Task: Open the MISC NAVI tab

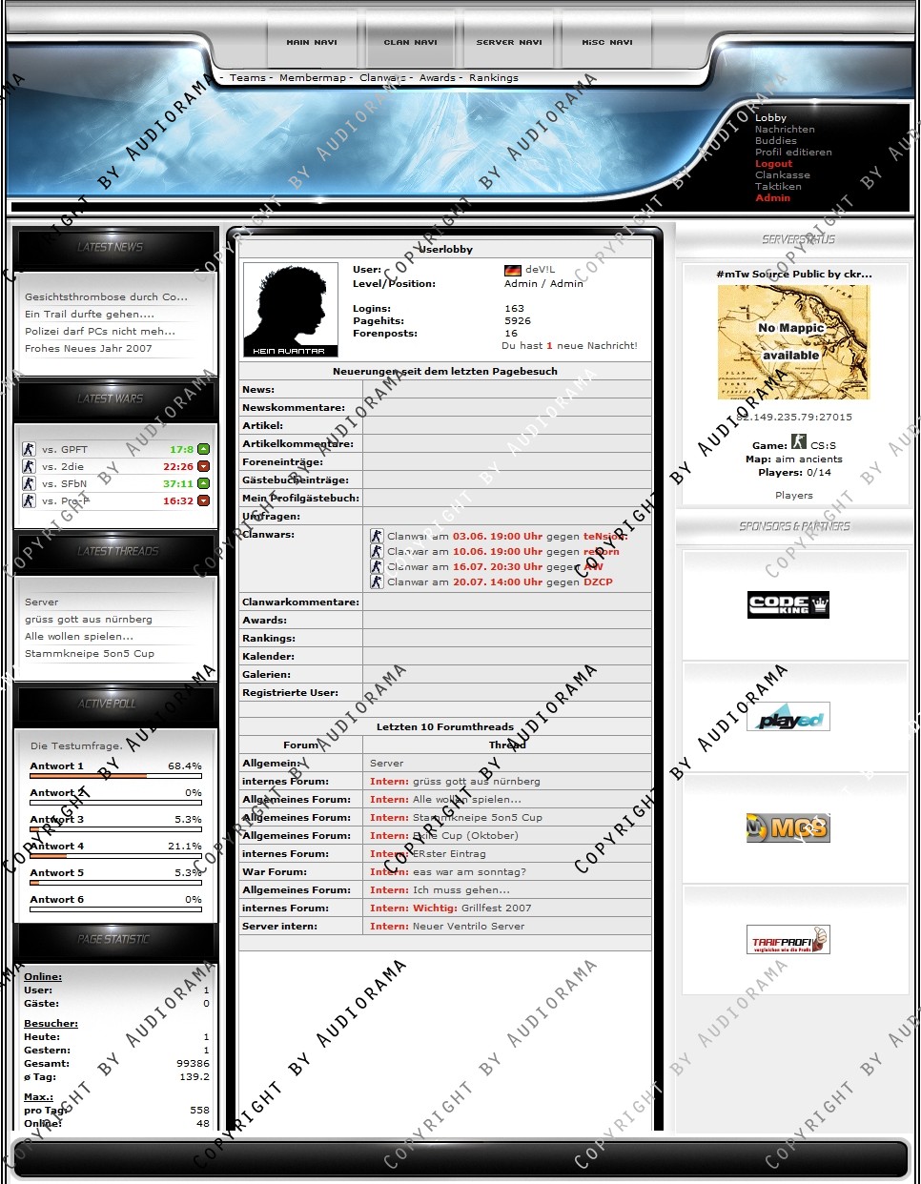Action: tap(607, 42)
